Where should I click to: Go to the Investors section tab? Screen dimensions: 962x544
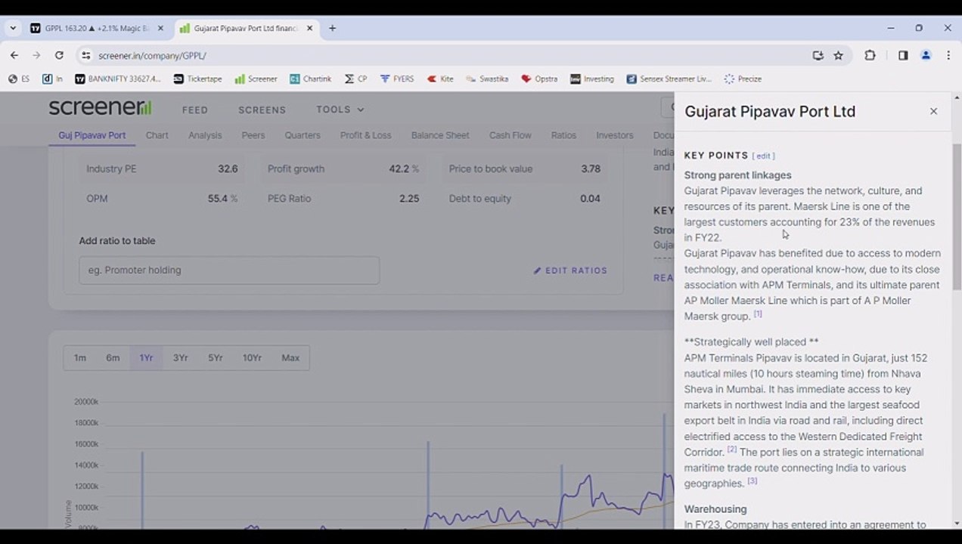(x=614, y=135)
